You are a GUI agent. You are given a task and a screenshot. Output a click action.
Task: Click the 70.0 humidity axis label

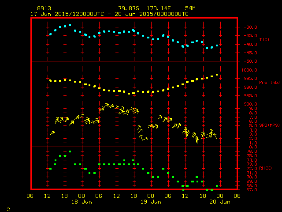(252, 177)
